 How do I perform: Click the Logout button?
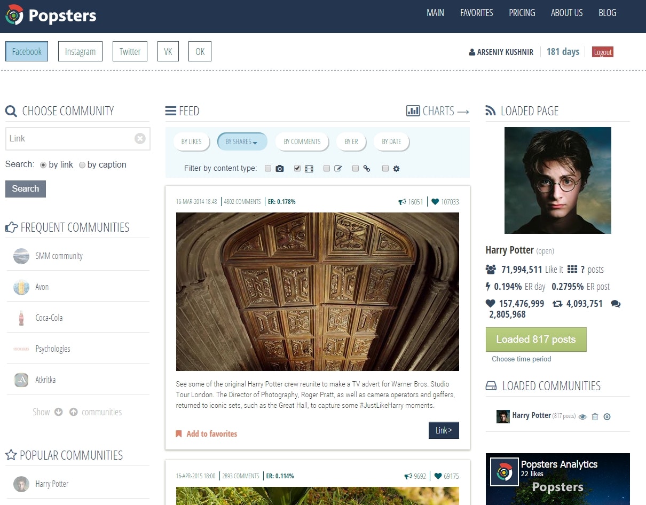tap(603, 52)
